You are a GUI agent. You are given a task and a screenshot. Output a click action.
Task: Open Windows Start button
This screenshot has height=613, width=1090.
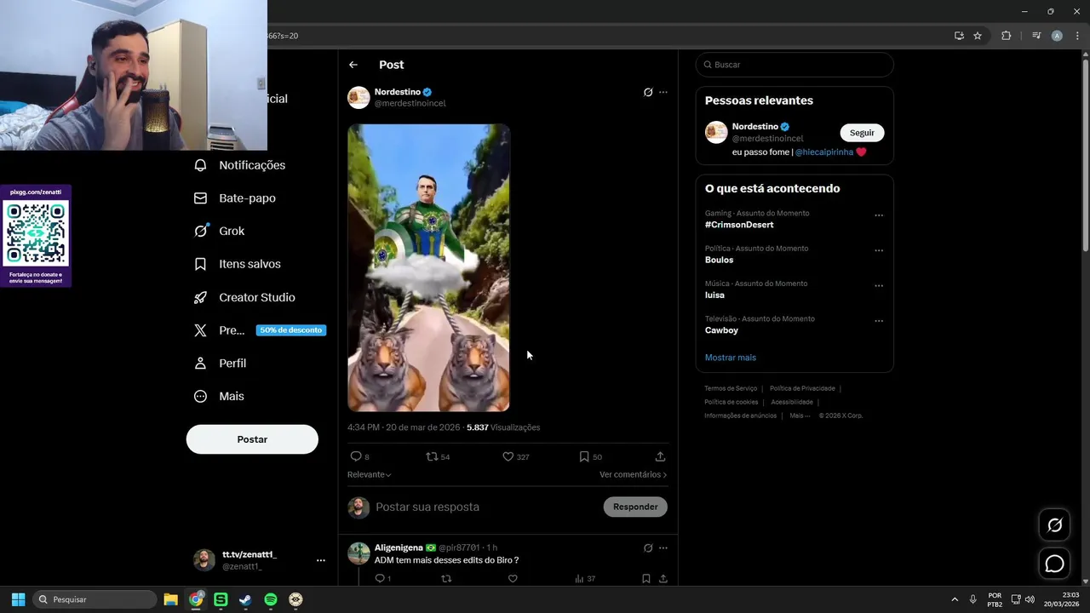18,599
